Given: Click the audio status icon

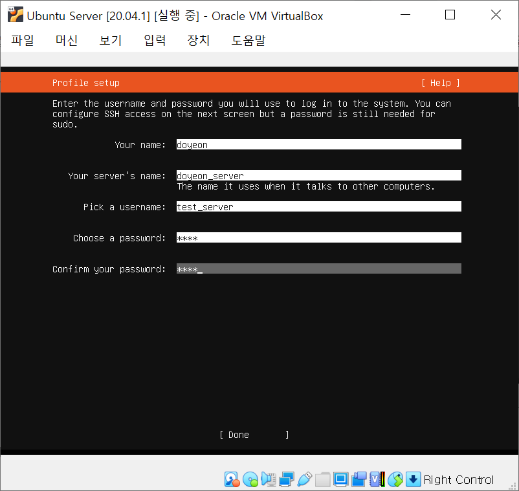Looking at the screenshot, I should [x=269, y=479].
